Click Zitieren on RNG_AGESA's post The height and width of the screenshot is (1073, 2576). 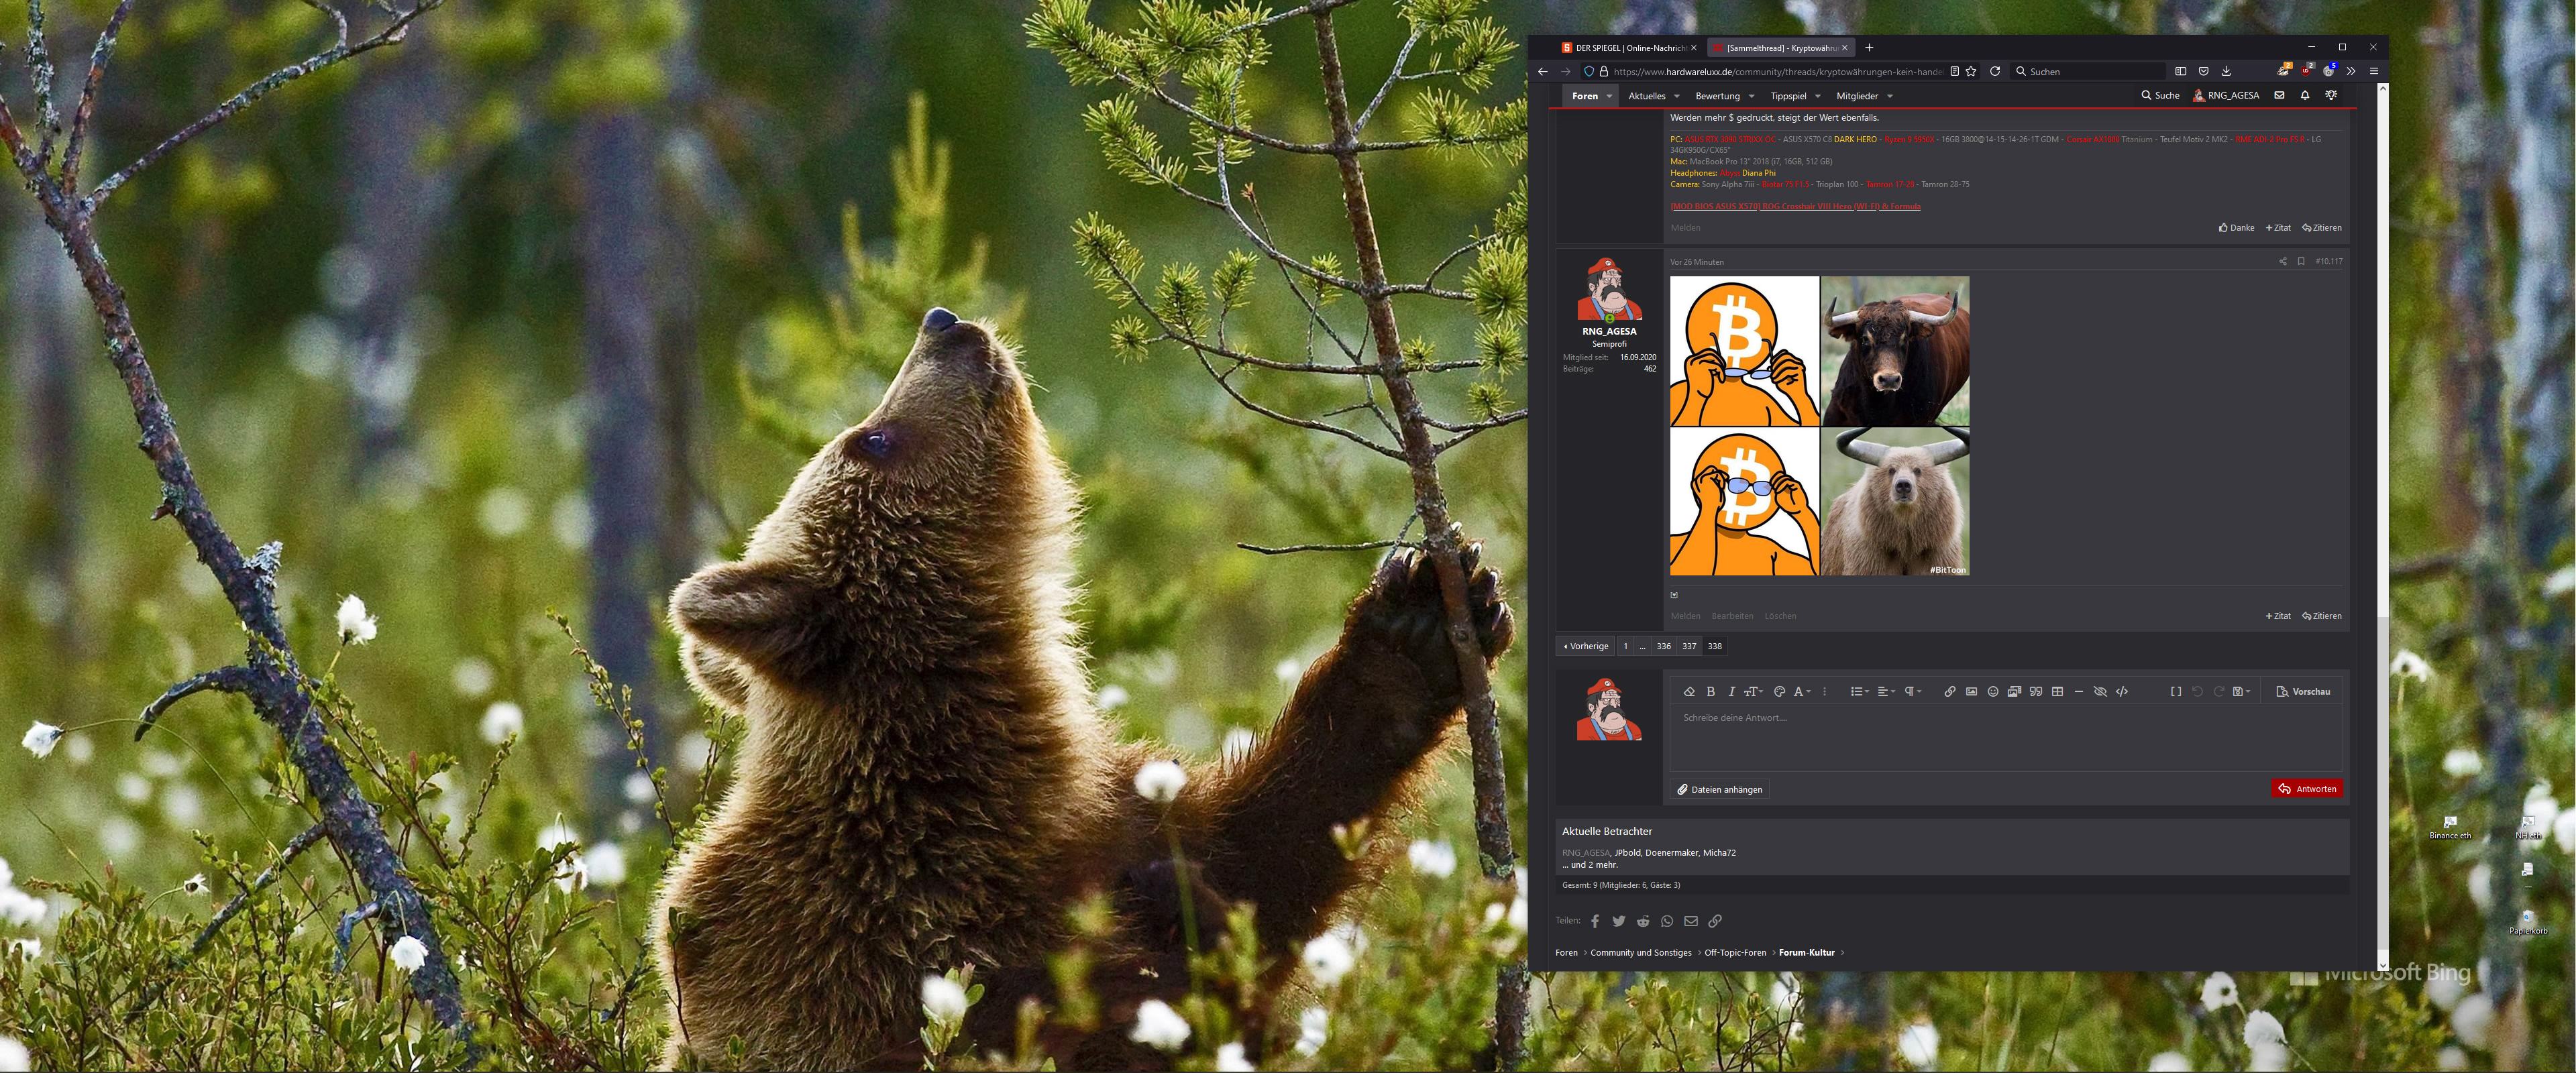(2322, 616)
